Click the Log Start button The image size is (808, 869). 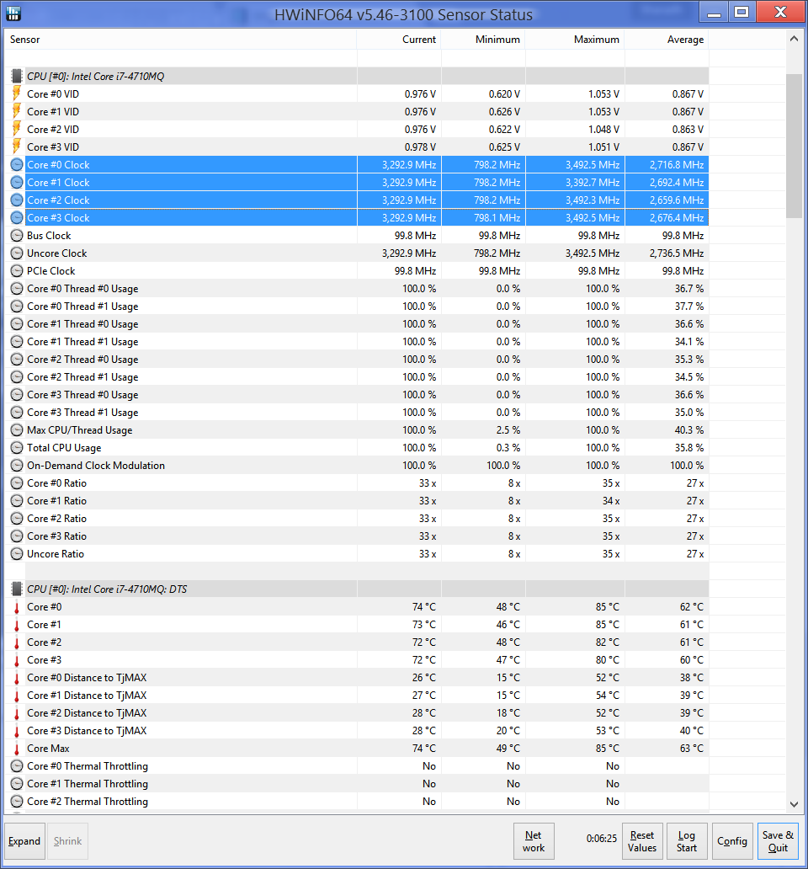point(687,841)
